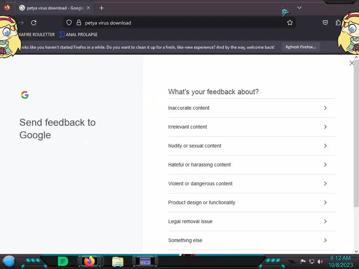Close the feedback dialog with X

(351, 63)
